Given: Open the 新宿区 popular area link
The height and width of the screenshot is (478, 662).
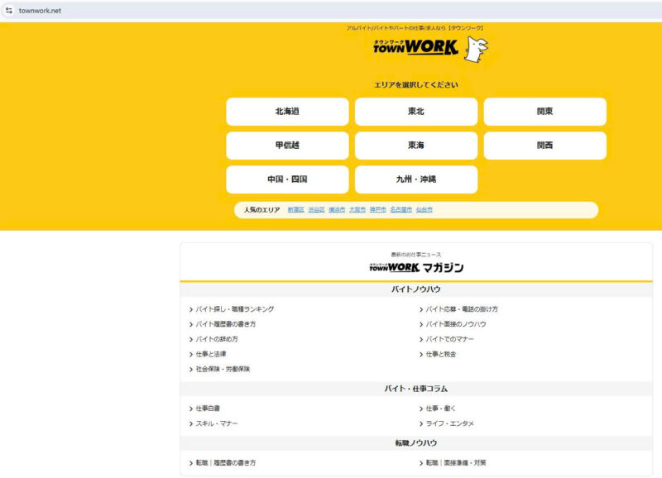Looking at the screenshot, I should pos(296,210).
